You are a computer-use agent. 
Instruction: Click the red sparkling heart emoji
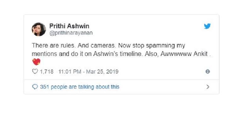pyautogui.click(x=37, y=62)
